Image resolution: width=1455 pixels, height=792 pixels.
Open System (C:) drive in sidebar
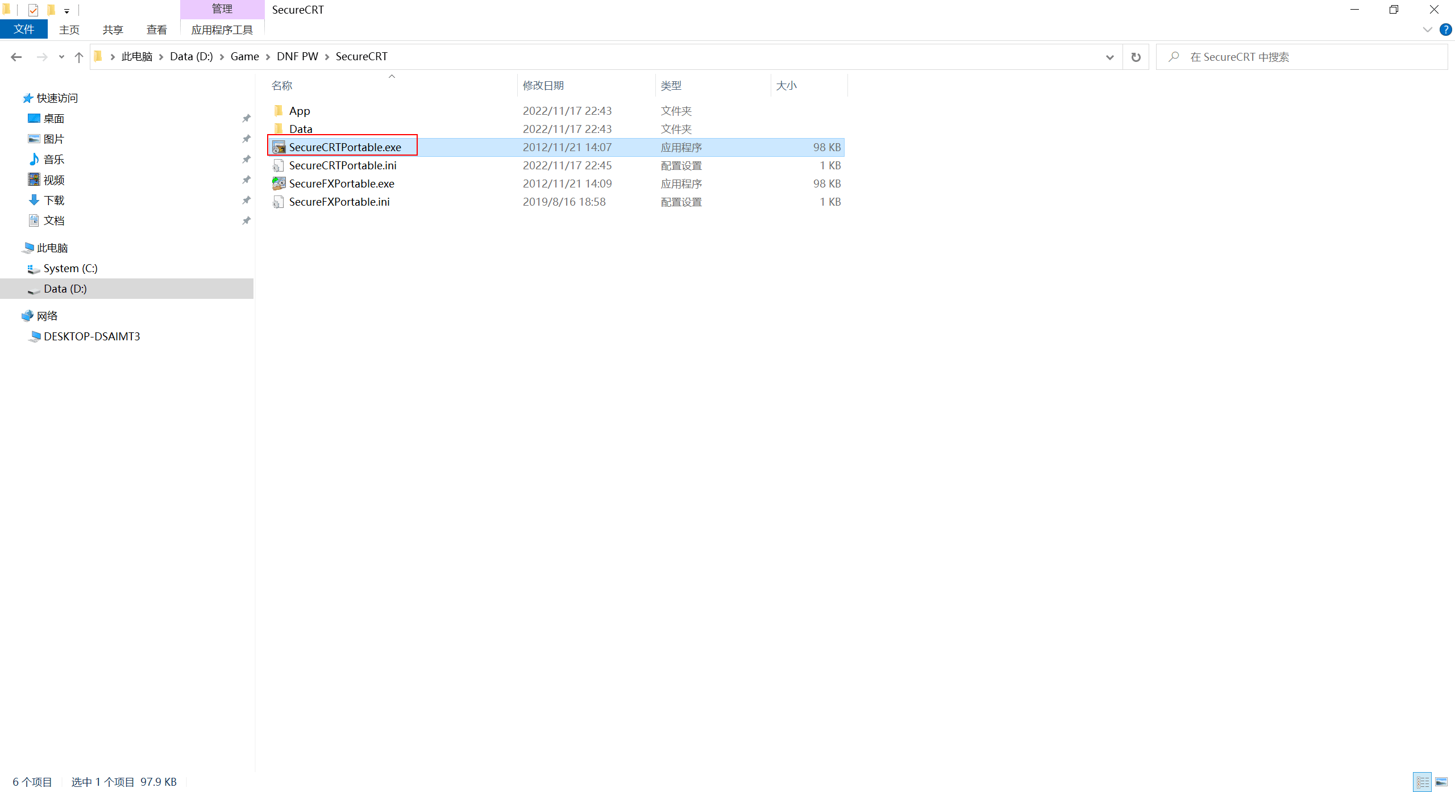70,268
